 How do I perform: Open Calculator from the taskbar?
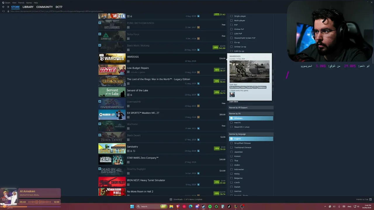[223, 206]
